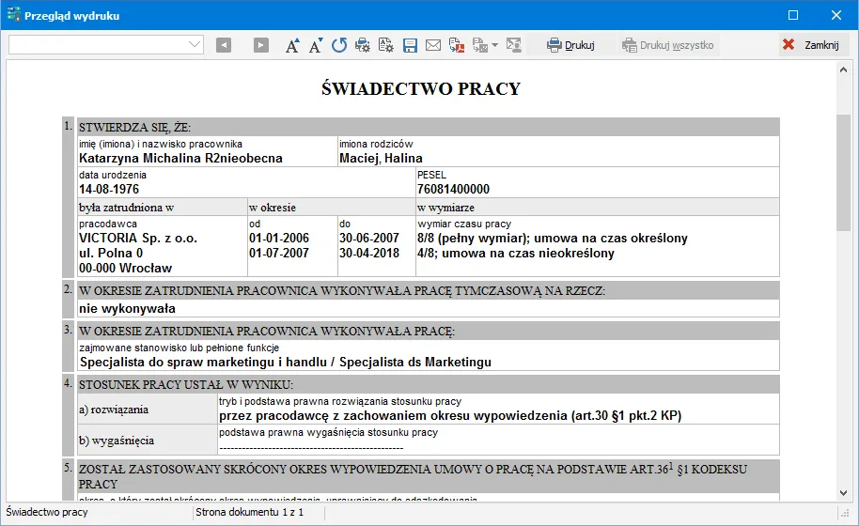
Task: Click the vertical scrollbar thumb
Action: [843, 173]
